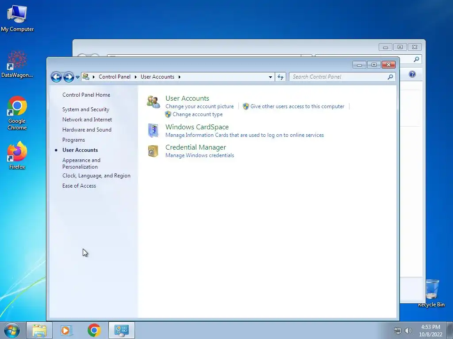Go to Network and Internet category
Image resolution: width=453 pixels, height=339 pixels.
[x=87, y=120]
